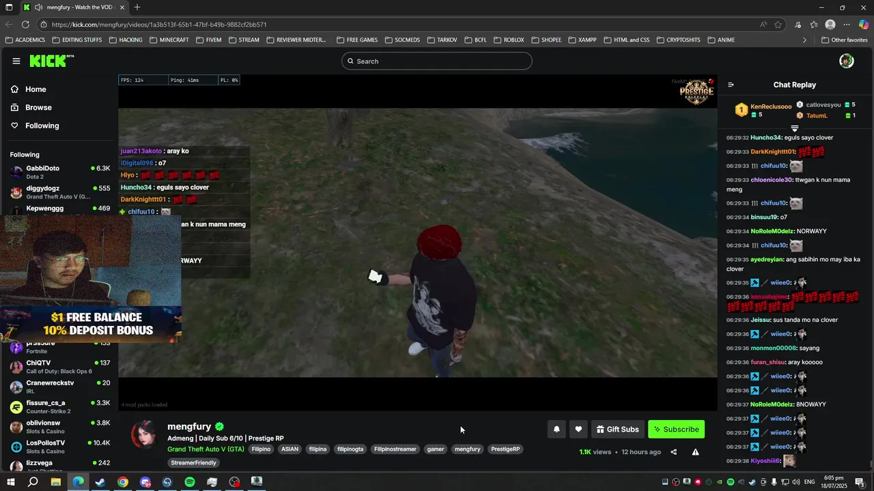Expand the chat leaderboard drag handle
874x491 pixels.
(795, 128)
